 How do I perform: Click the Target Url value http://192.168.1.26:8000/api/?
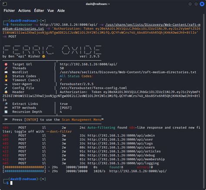point(88,64)
